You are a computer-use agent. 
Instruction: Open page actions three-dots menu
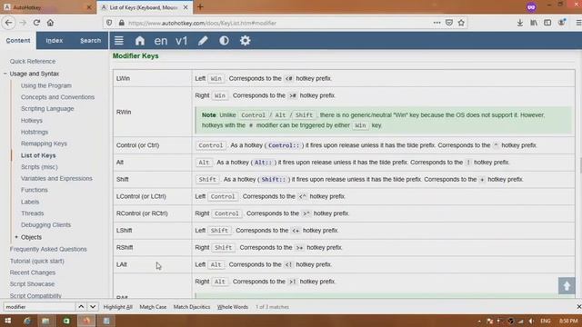pyautogui.click(x=436, y=23)
